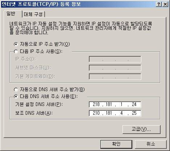The image size is (170, 151).
Task: Click the 기본 게이트웨이 input field
Action: point(115,77)
